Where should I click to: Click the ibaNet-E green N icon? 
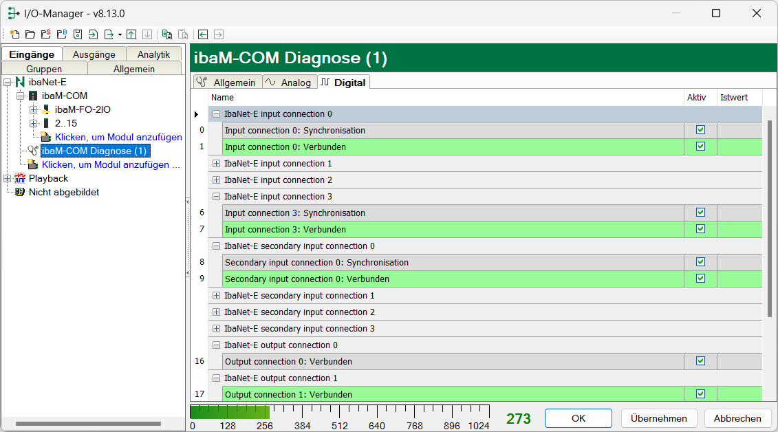[x=20, y=82]
